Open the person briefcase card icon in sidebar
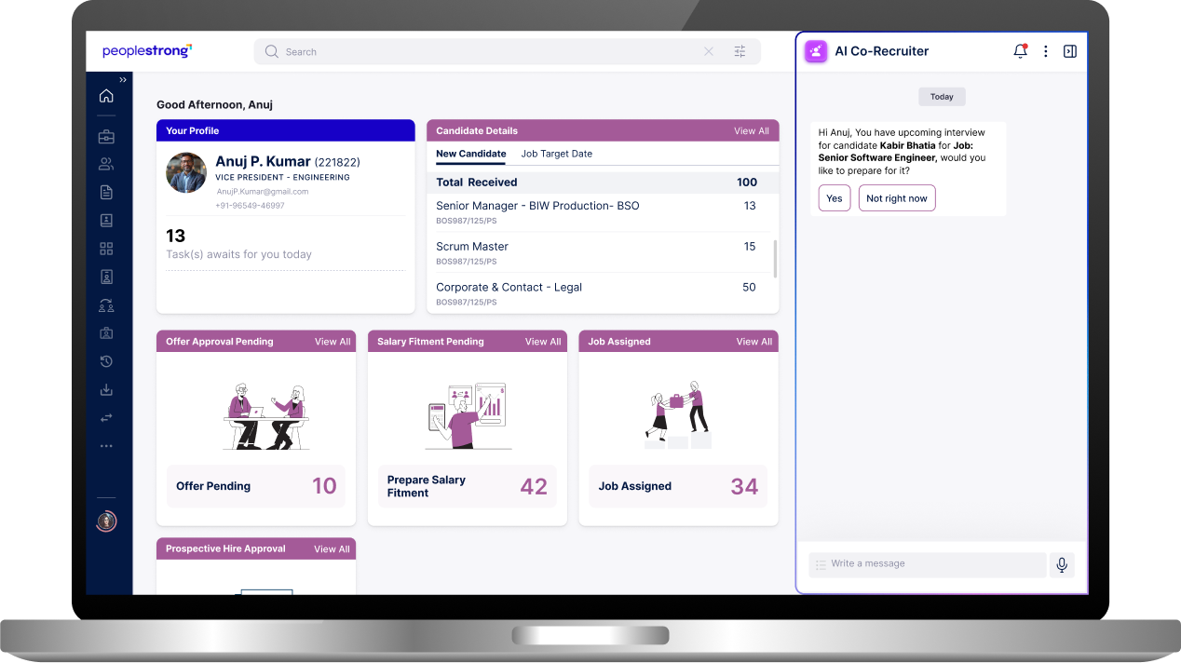The height and width of the screenshot is (663, 1181). tap(106, 333)
